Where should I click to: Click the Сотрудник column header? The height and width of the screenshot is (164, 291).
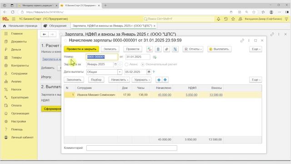click(x=96, y=88)
